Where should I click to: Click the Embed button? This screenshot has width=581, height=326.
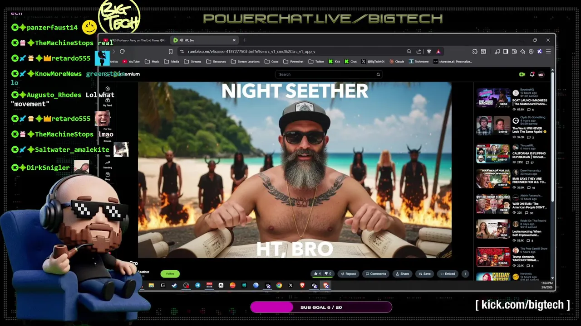click(x=448, y=273)
